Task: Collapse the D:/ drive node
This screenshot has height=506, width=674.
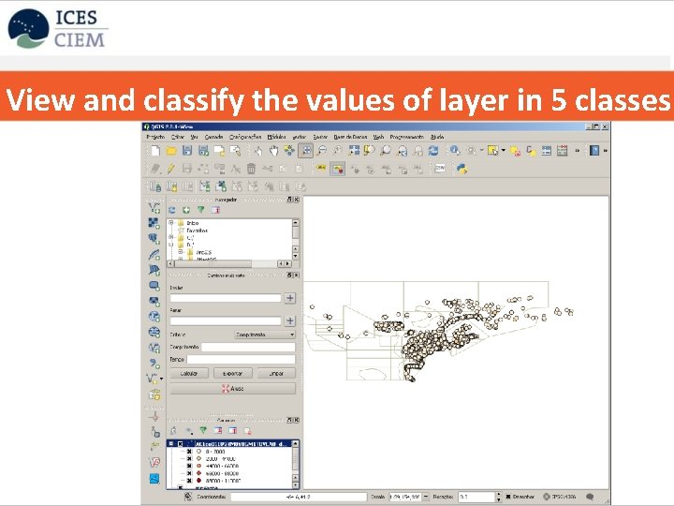Action: tap(171, 245)
